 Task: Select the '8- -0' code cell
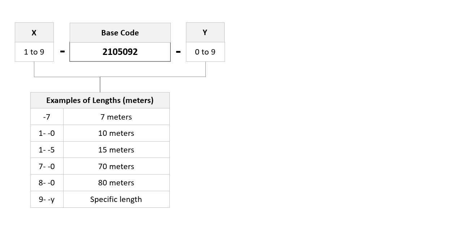tap(47, 183)
